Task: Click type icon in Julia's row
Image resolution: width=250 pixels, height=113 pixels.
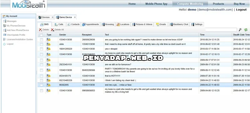Action: point(48,44)
